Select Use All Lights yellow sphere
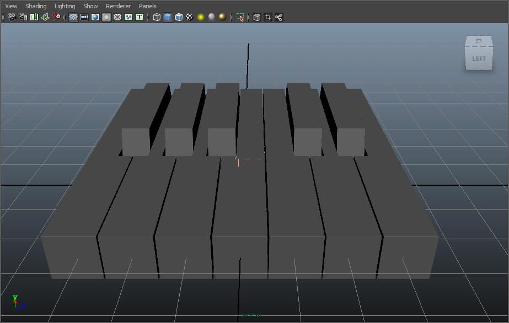 coord(201,17)
